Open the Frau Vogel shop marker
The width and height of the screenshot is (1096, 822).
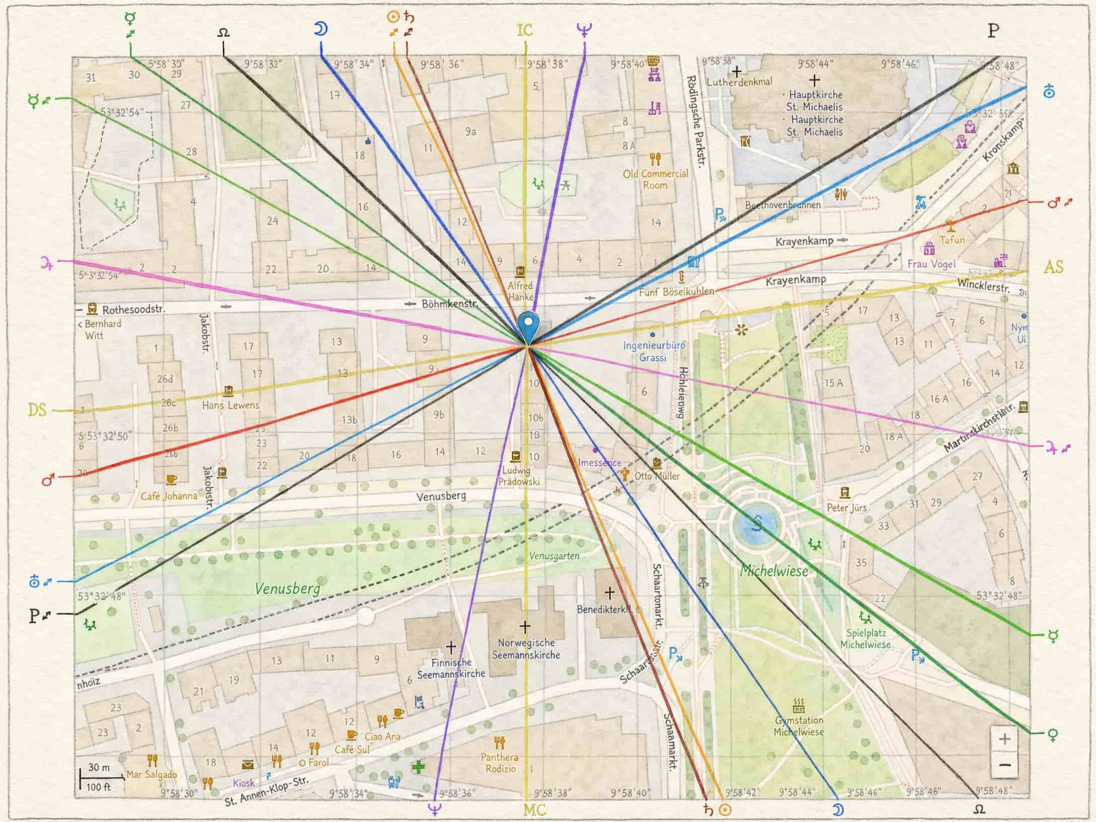click(x=929, y=248)
